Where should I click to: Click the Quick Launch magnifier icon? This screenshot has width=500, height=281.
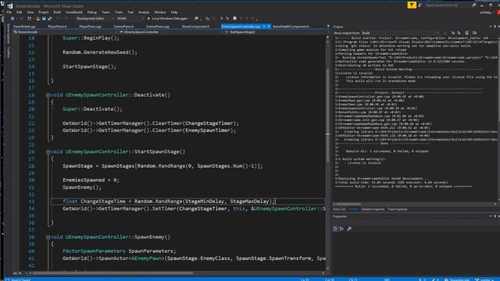pos(474,5)
